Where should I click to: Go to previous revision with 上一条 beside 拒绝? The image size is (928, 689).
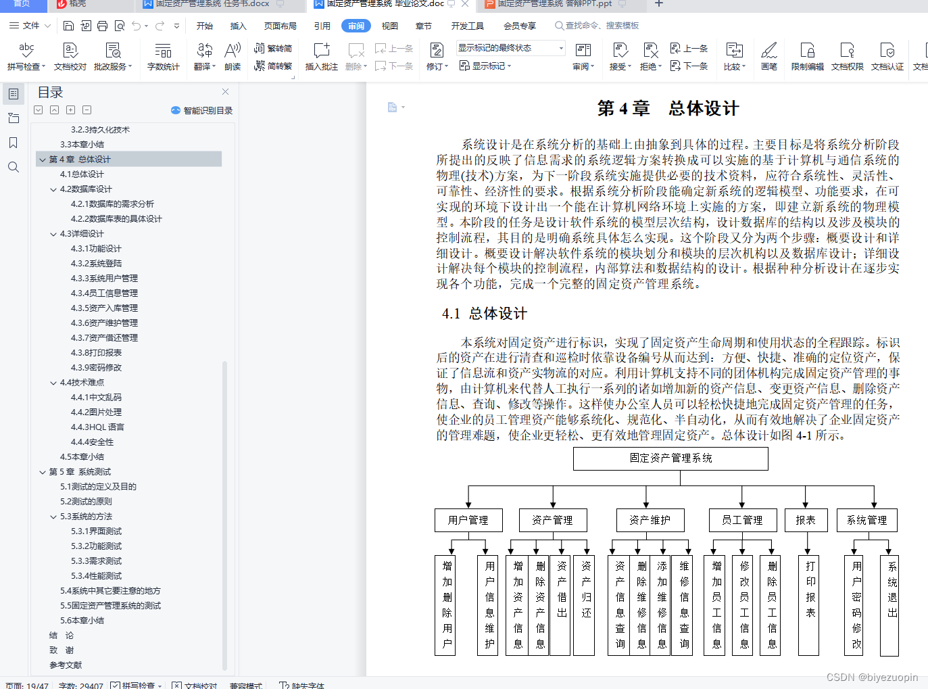coord(689,49)
